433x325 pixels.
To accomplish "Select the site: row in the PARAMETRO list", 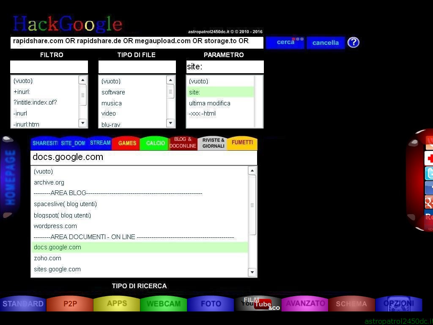I will pos(221,92).
